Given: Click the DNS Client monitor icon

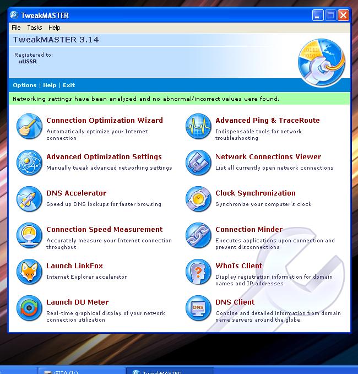Looking at the screenshot, I should (x=198, y=308).
